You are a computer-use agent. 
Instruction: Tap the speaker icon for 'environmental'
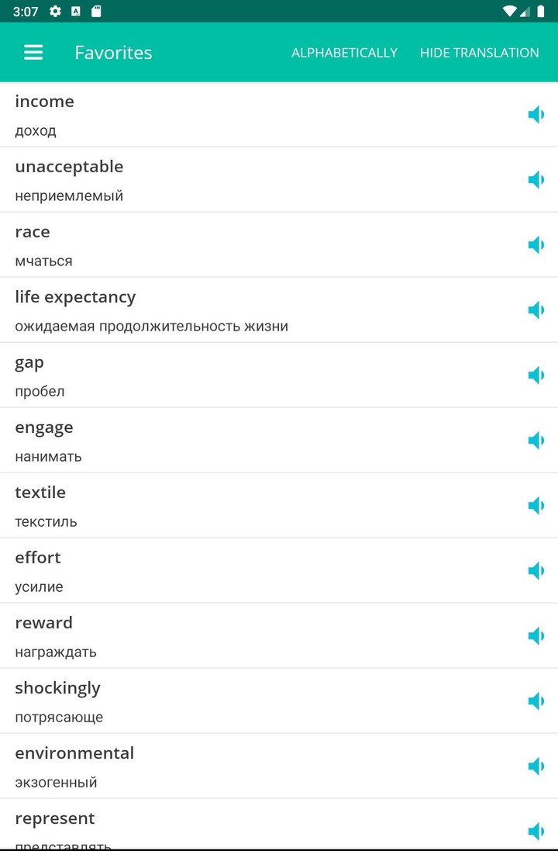click(x=536, y=766)
